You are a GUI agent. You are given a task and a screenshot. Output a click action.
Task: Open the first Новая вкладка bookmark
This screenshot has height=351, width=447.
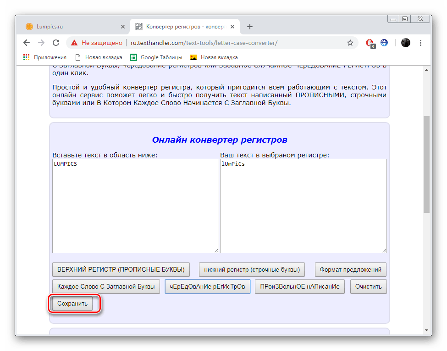tap(99, 57)
